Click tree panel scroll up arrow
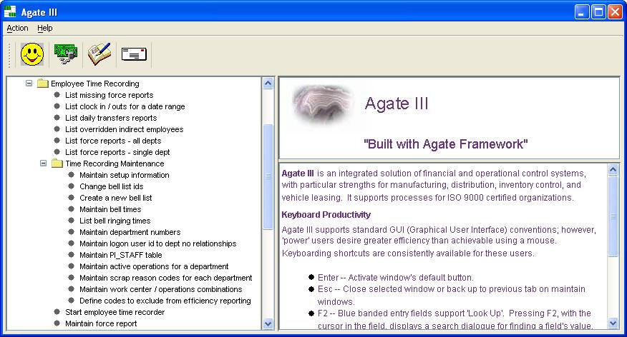Image resolution: width=627 pixels, height=337 pixels. [268, 83]
